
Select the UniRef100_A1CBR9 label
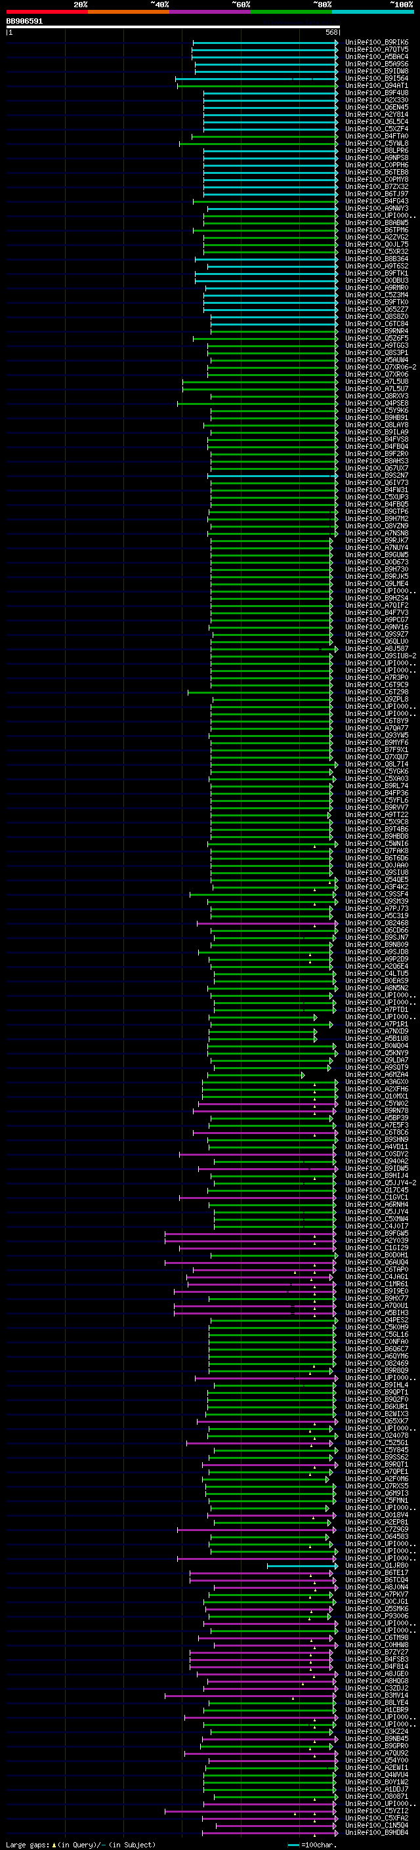[x=377, y=1710]
